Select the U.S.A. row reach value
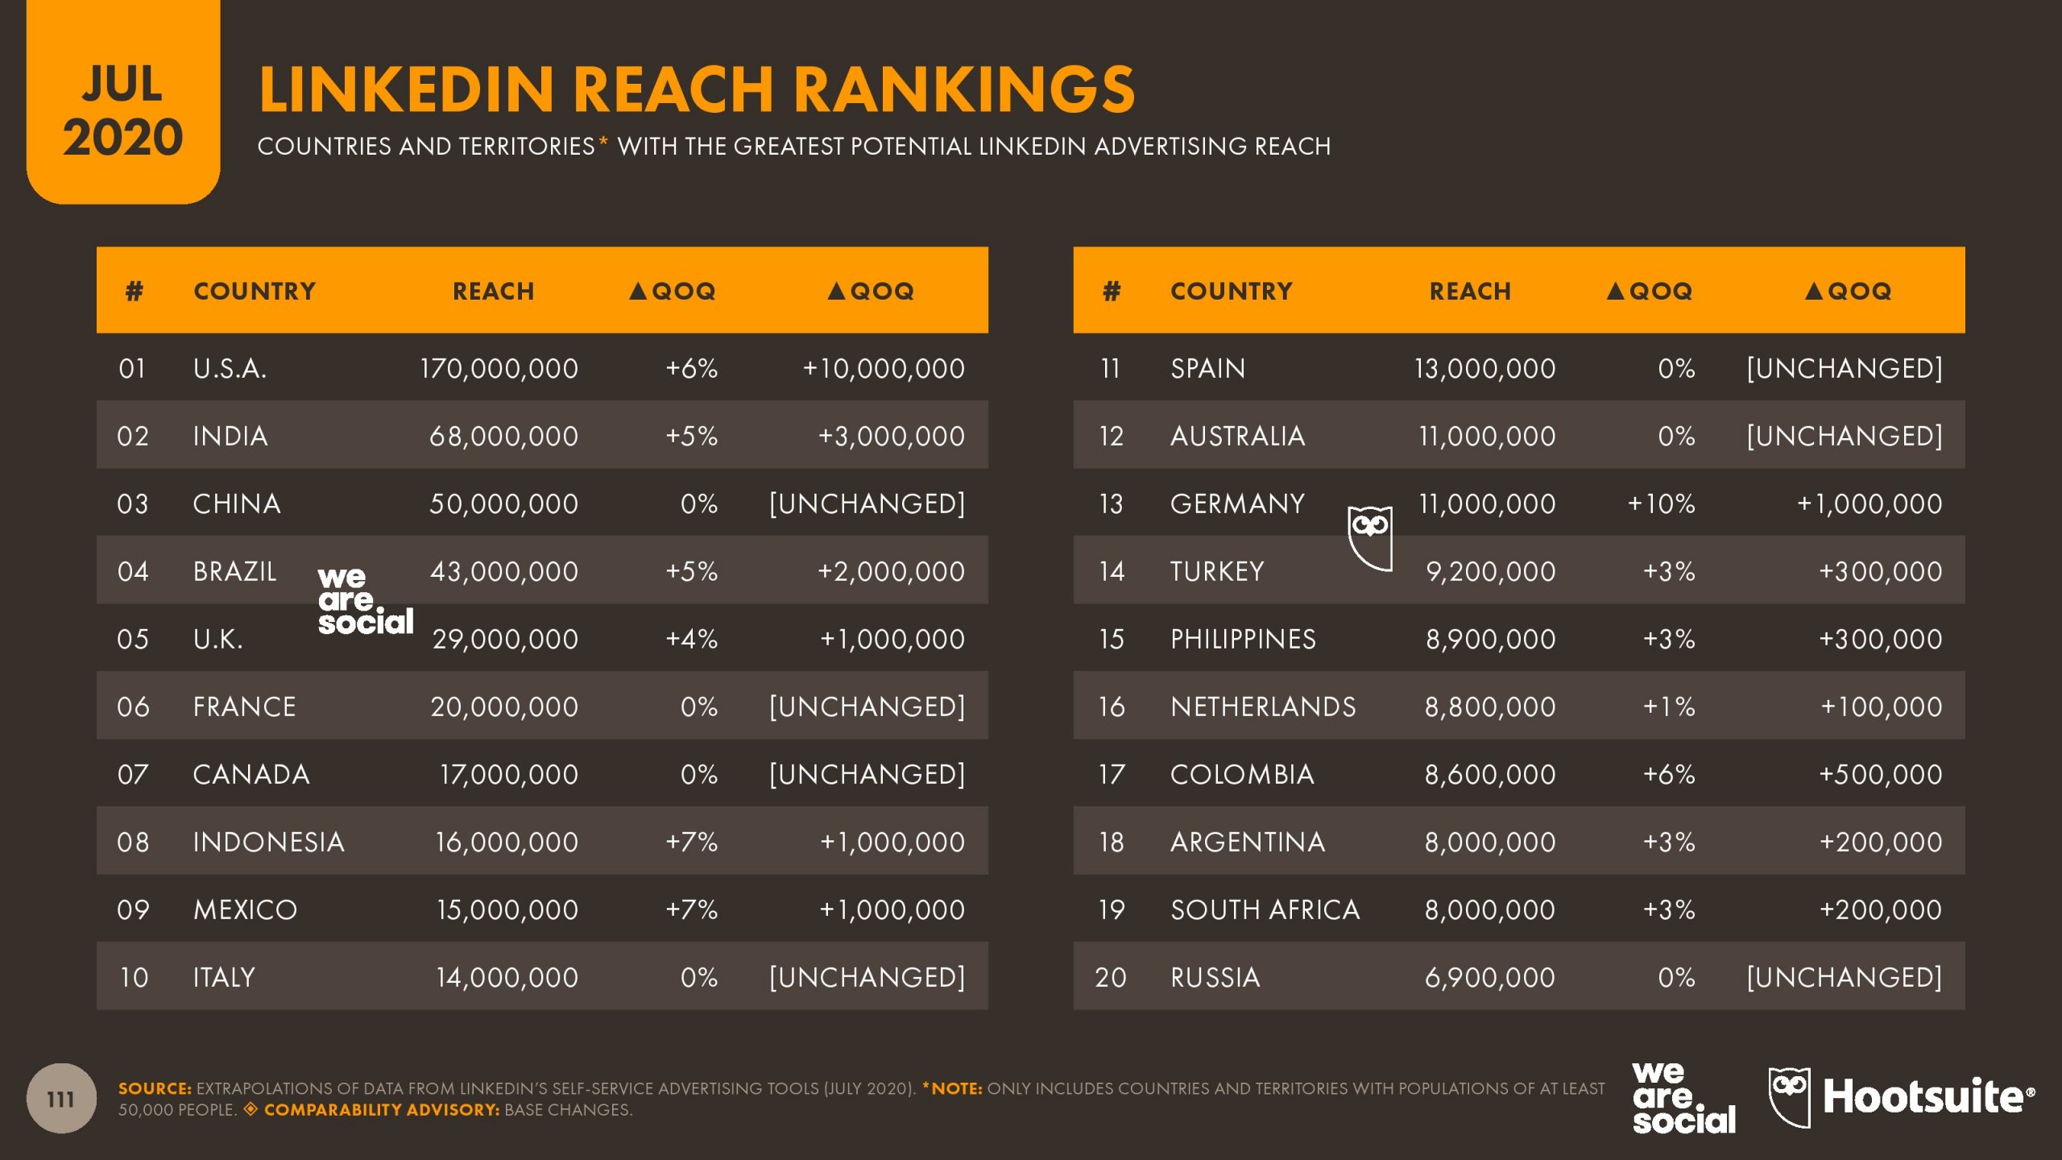 tap(499, 368)
